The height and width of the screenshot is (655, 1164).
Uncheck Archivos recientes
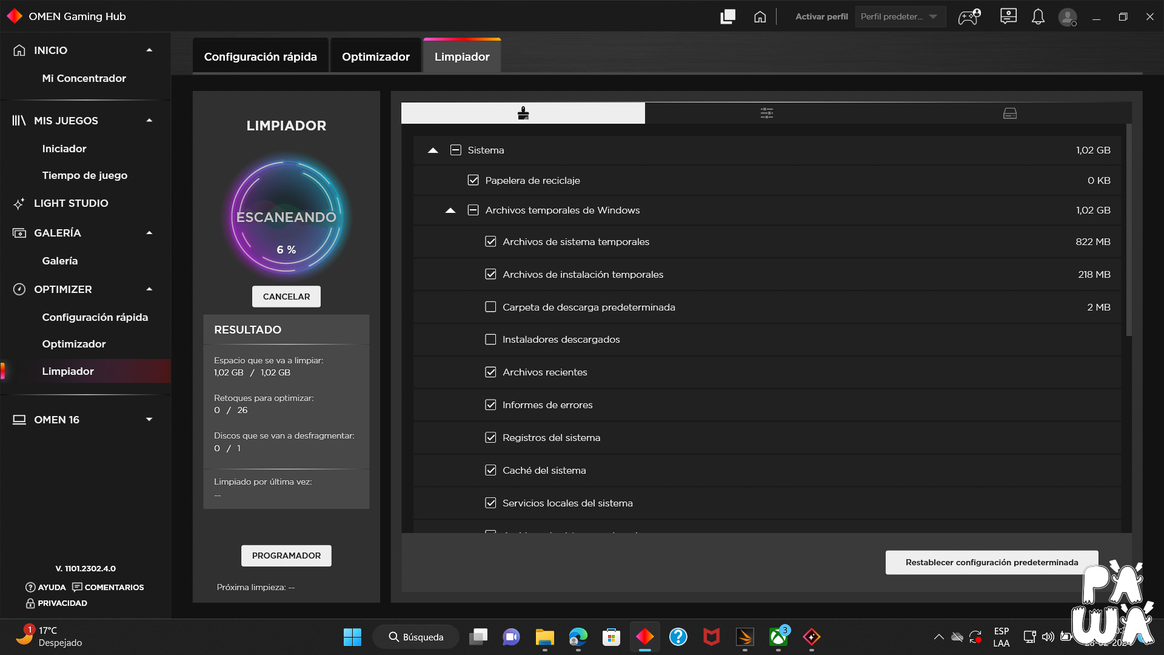coord(491,372)
